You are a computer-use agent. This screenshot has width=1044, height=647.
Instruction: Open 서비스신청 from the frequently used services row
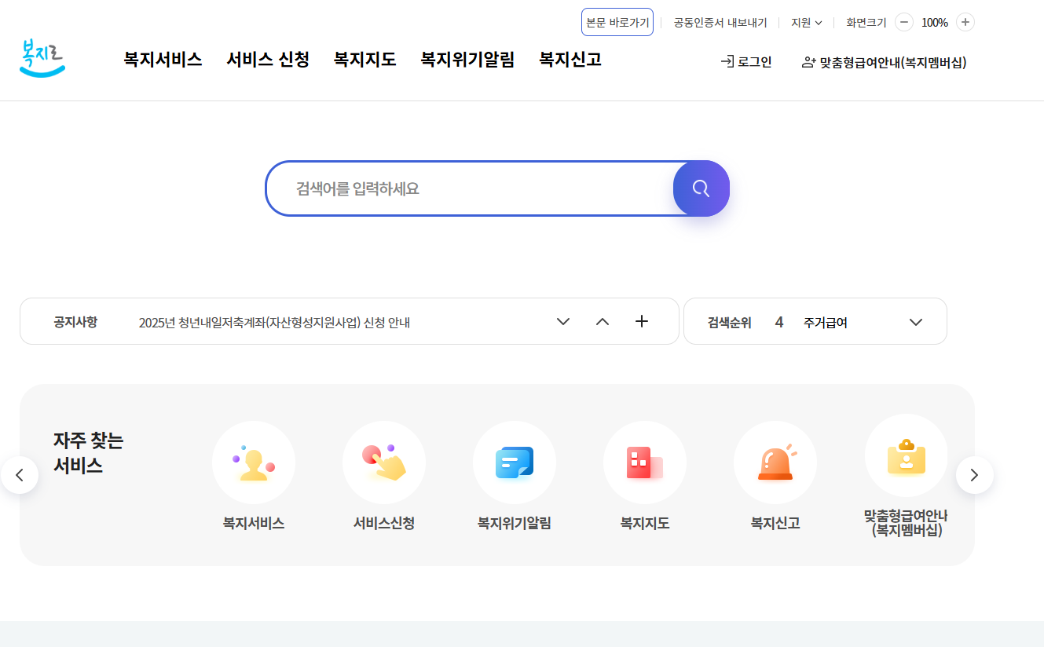[x=383, y=462]
